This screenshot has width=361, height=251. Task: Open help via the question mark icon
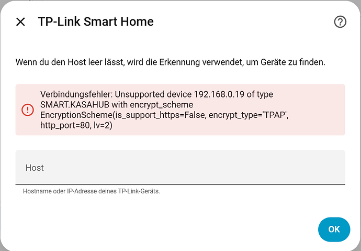pos(340,22)
